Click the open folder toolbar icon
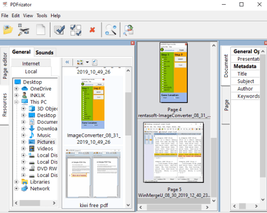The height and width of the screenshot is (213, 267). pos(8,30)
